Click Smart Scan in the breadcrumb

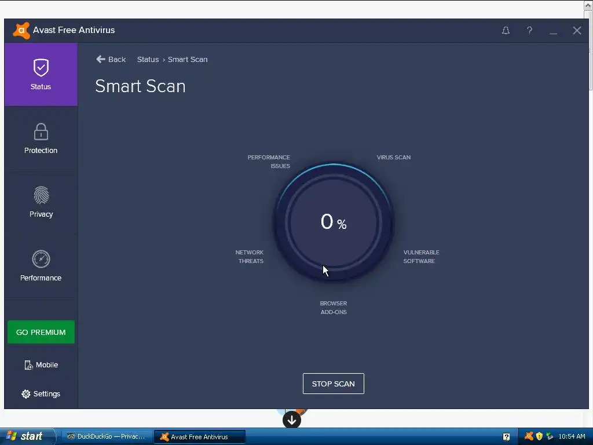point(188,60)
